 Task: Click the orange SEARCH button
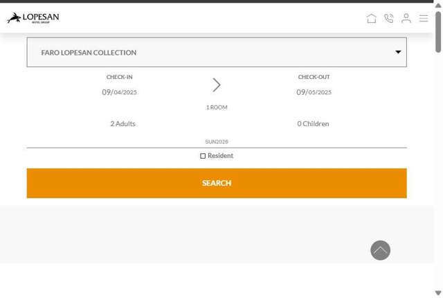[217, 183]
